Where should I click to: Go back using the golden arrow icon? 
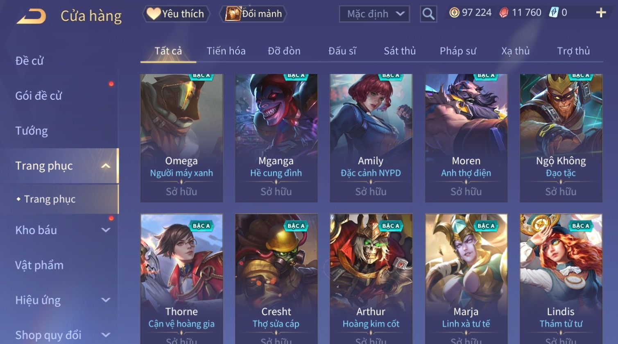point(31,16)
